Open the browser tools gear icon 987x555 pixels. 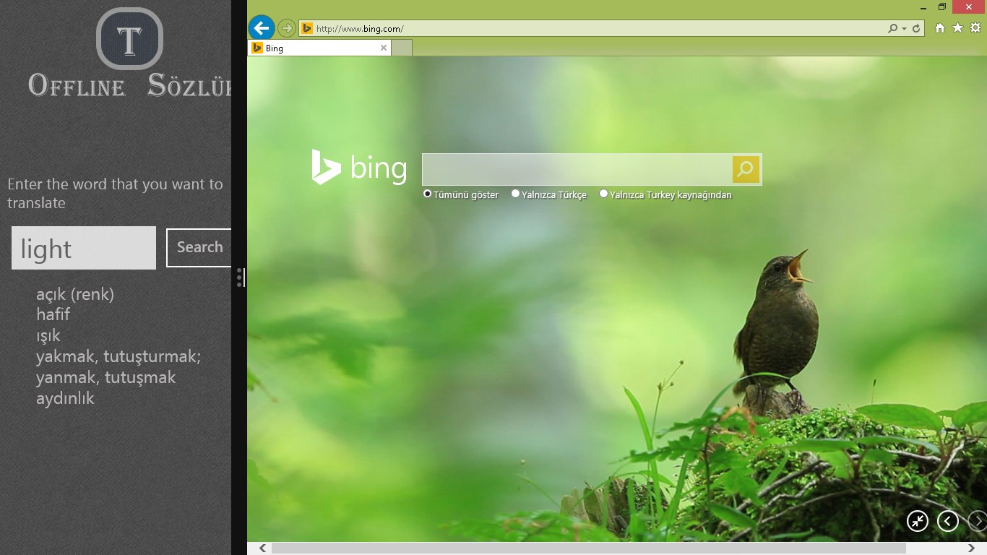click(975, 28)
